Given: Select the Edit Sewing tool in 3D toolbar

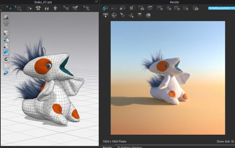Looking at the screenshot, I should (x=66, y=8).
